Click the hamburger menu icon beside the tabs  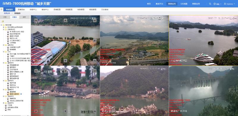pyautogui.click(x=1, y=9)
